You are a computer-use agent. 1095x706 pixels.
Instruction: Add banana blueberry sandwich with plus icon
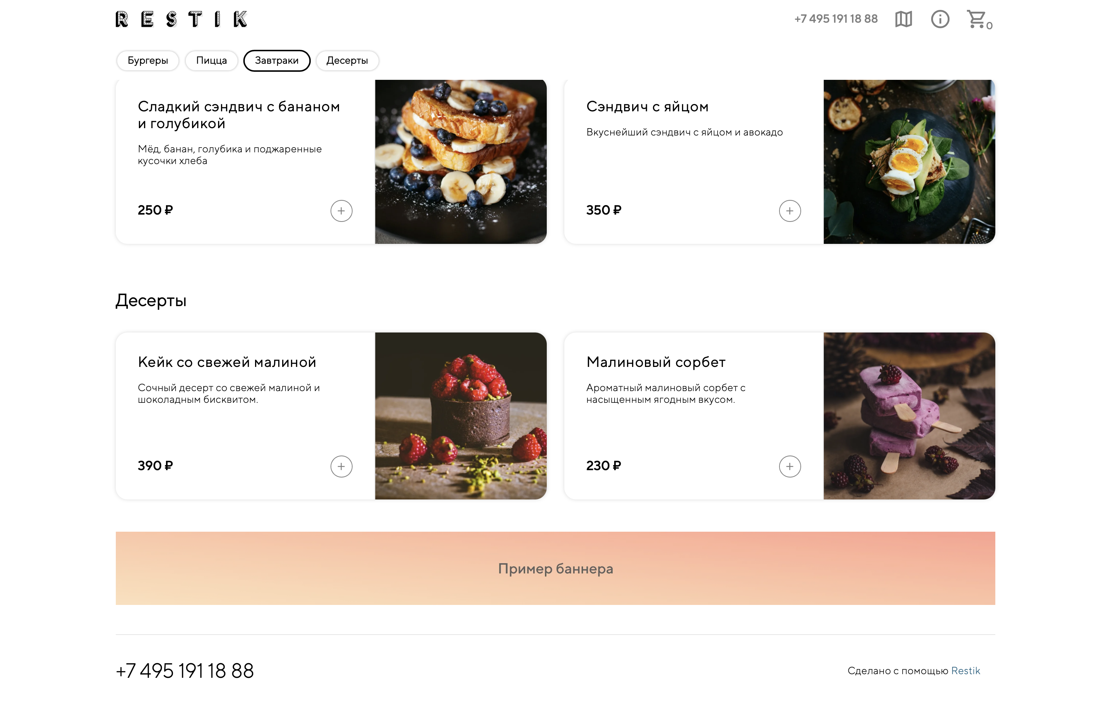(x=341, y=211)
